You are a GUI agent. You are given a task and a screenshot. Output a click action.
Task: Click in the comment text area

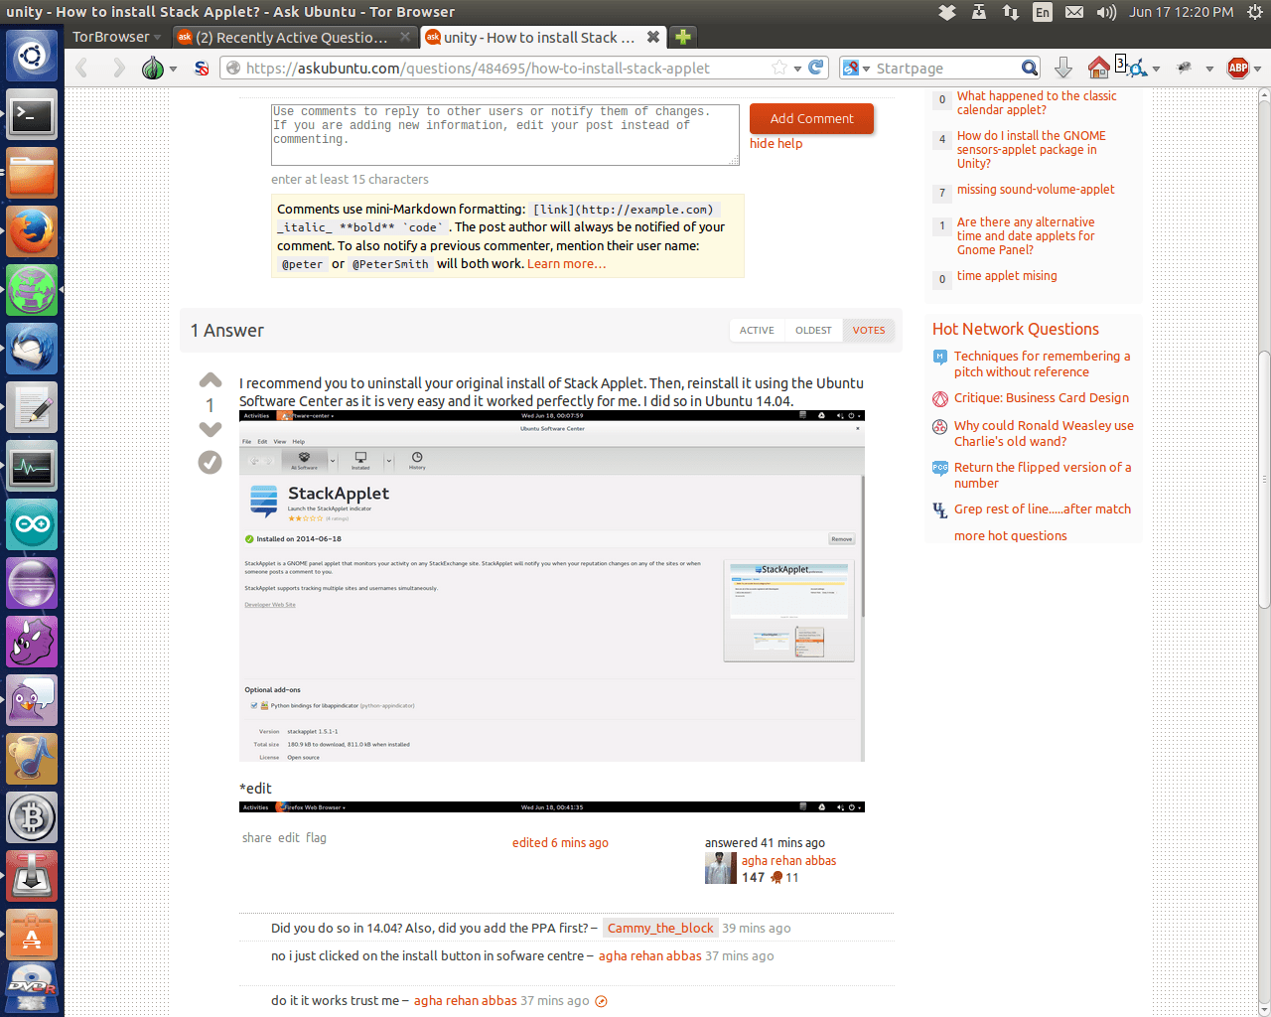point(505,134)
